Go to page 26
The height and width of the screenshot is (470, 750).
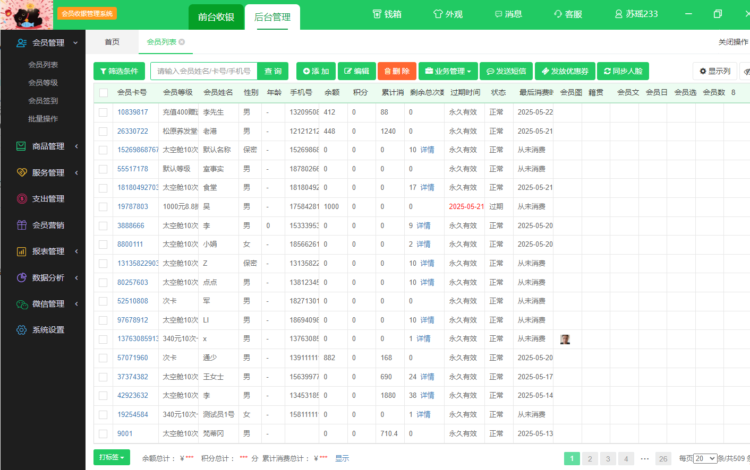[663, 459]
